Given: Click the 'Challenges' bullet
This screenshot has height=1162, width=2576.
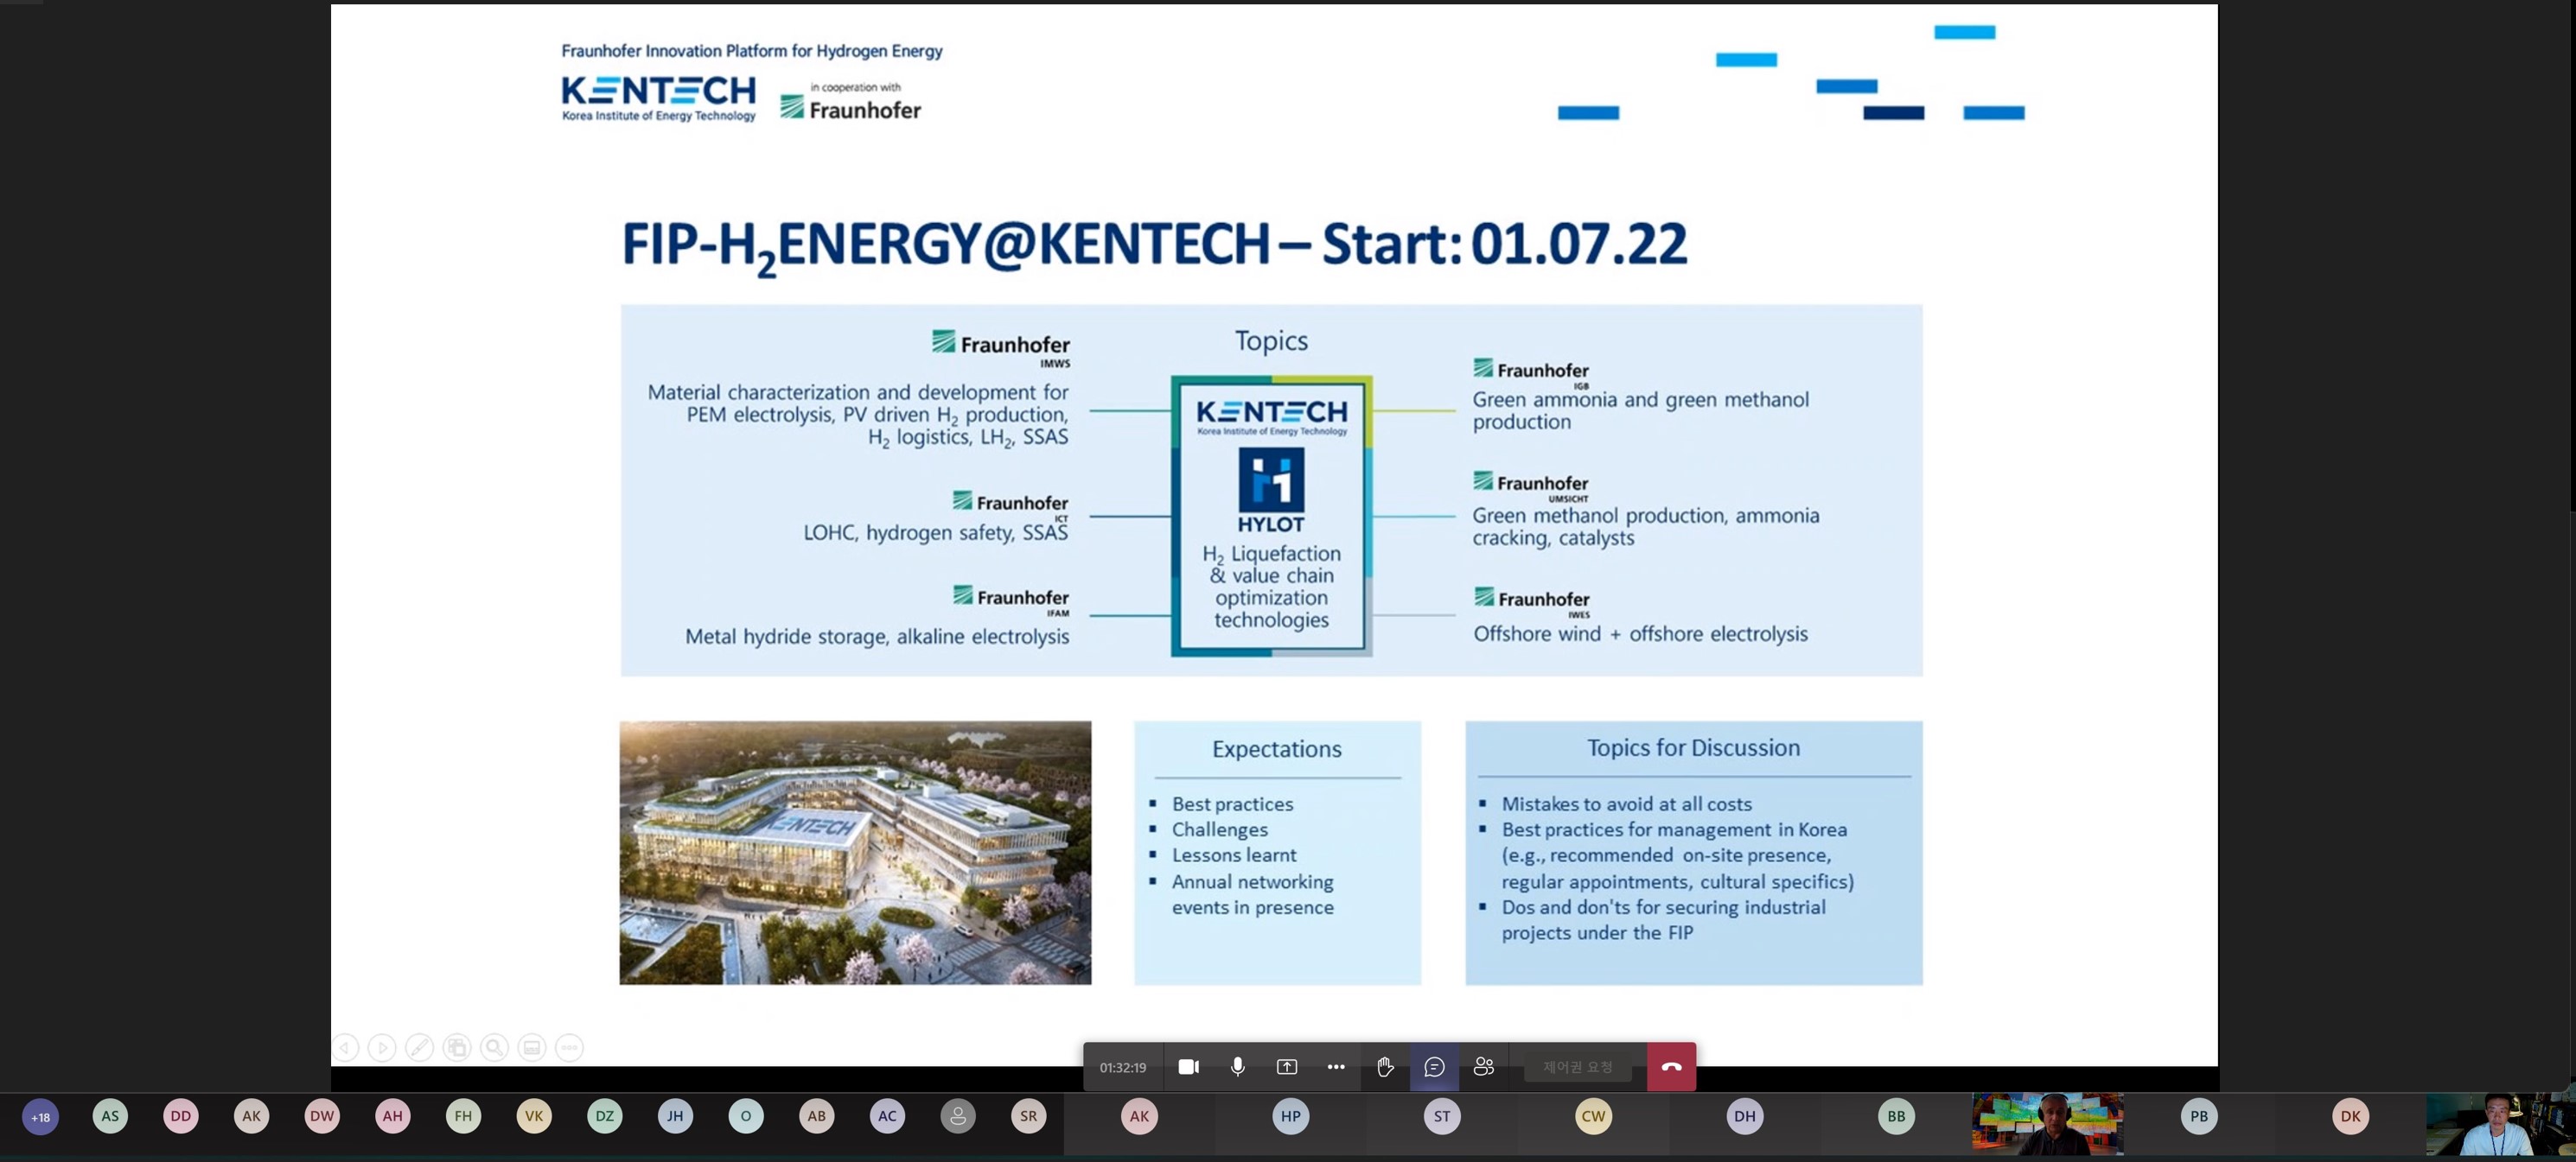Looking at the screenshot, I should tap(1220, 829).
